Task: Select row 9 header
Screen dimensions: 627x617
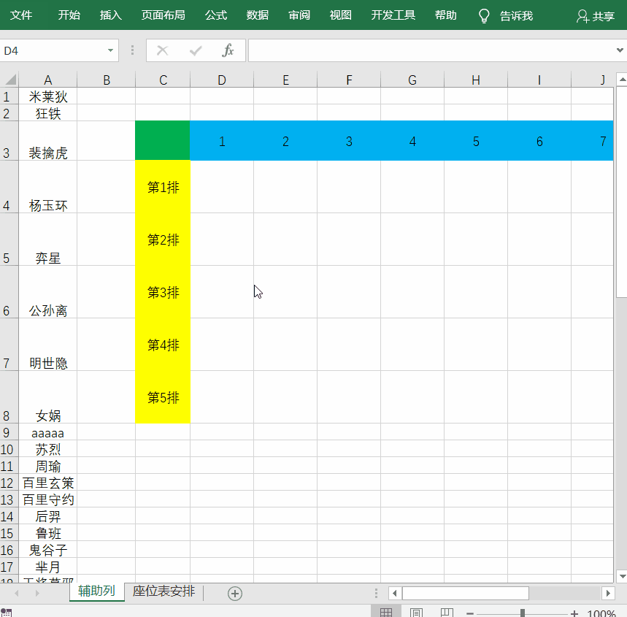Action: pyautogui.click(x=9, y=432)
